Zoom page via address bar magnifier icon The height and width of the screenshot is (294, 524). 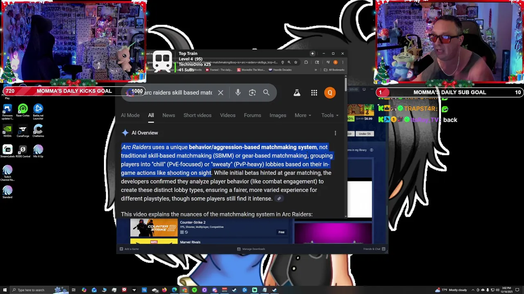289,62
